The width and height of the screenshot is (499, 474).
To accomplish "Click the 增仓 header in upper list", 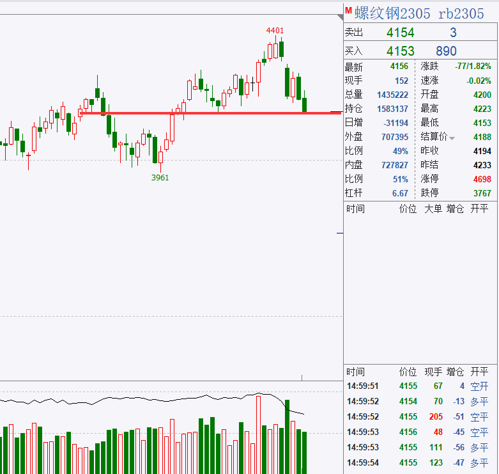I will tap(456, 209).
